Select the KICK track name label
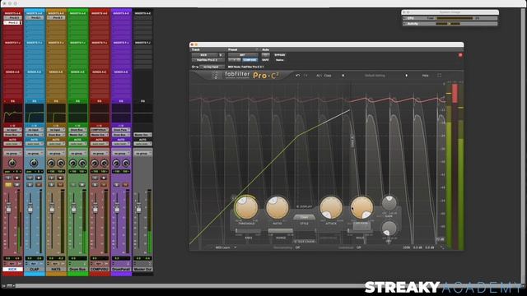Viewport: 527px width, 296px height. [12, 270]
